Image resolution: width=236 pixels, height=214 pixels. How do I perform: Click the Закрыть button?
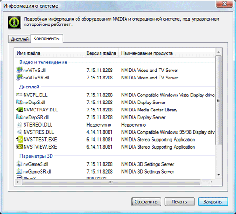(x=213, y=202)
